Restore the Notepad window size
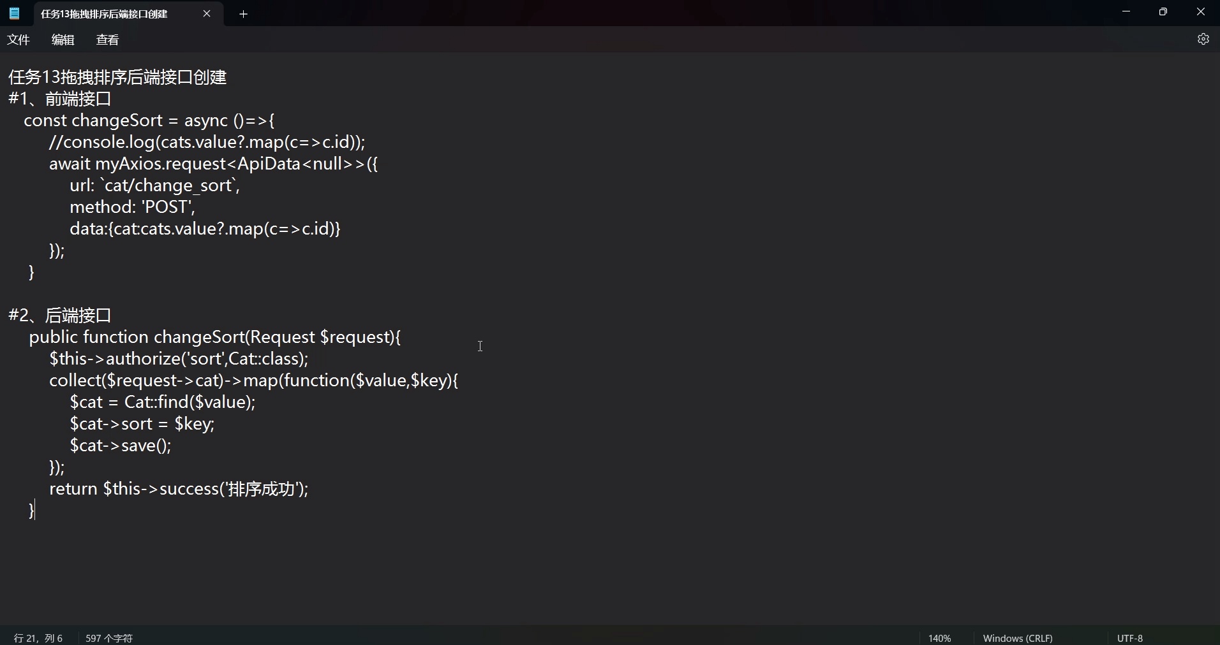The height and width of the screenshot is (645, 1220). click(x=1163, y=11)
